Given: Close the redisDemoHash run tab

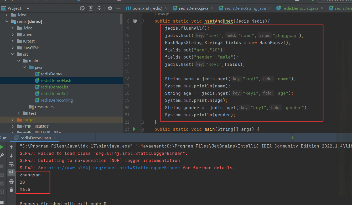Looking at the screenshot, I should (x=55, y=138).
